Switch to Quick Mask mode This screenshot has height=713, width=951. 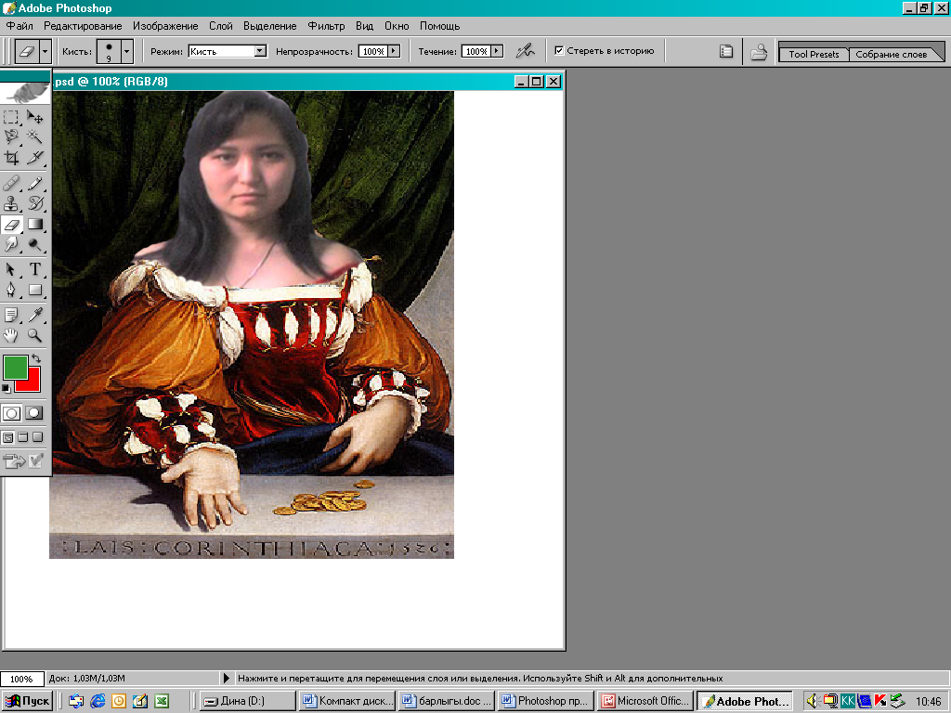(34, 413)
